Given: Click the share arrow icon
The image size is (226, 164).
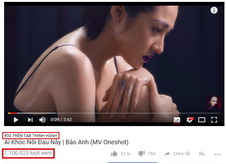Looking at the screenshot, I should coord(167,154).
